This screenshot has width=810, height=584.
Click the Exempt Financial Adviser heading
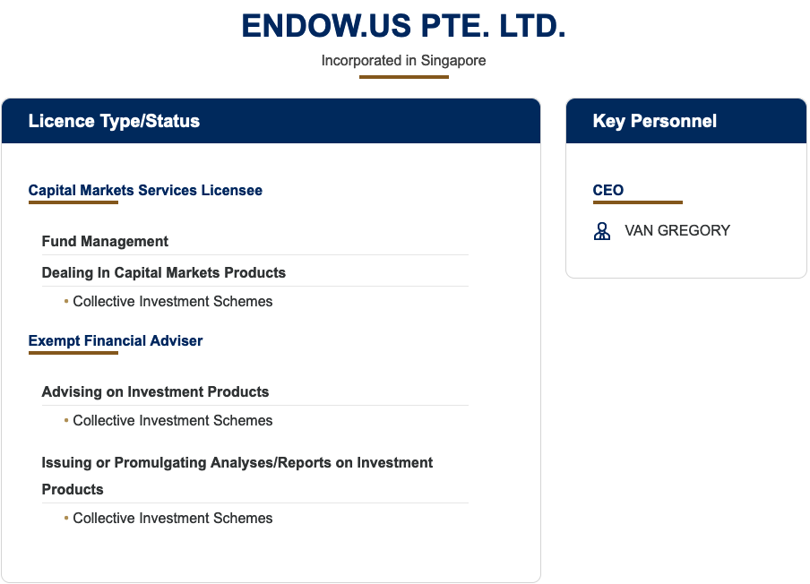(x=116, y=340)
